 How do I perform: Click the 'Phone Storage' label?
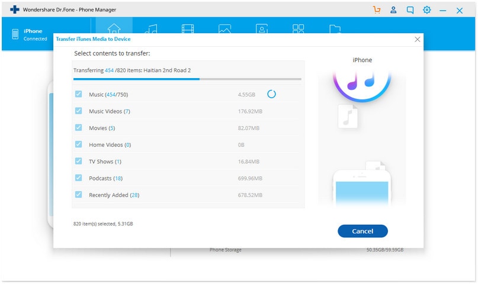[225, 250]
